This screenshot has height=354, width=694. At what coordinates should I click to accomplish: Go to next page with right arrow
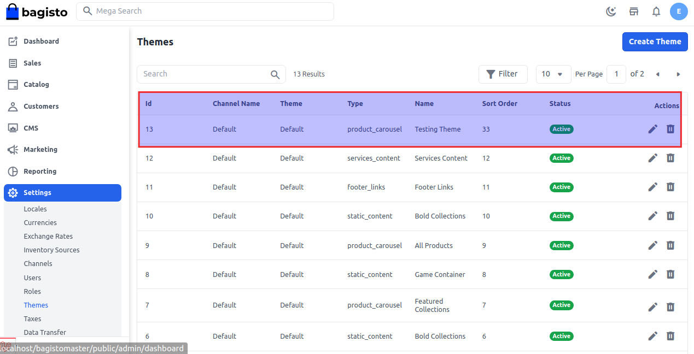pyautogui.click(x=678, y=74)
